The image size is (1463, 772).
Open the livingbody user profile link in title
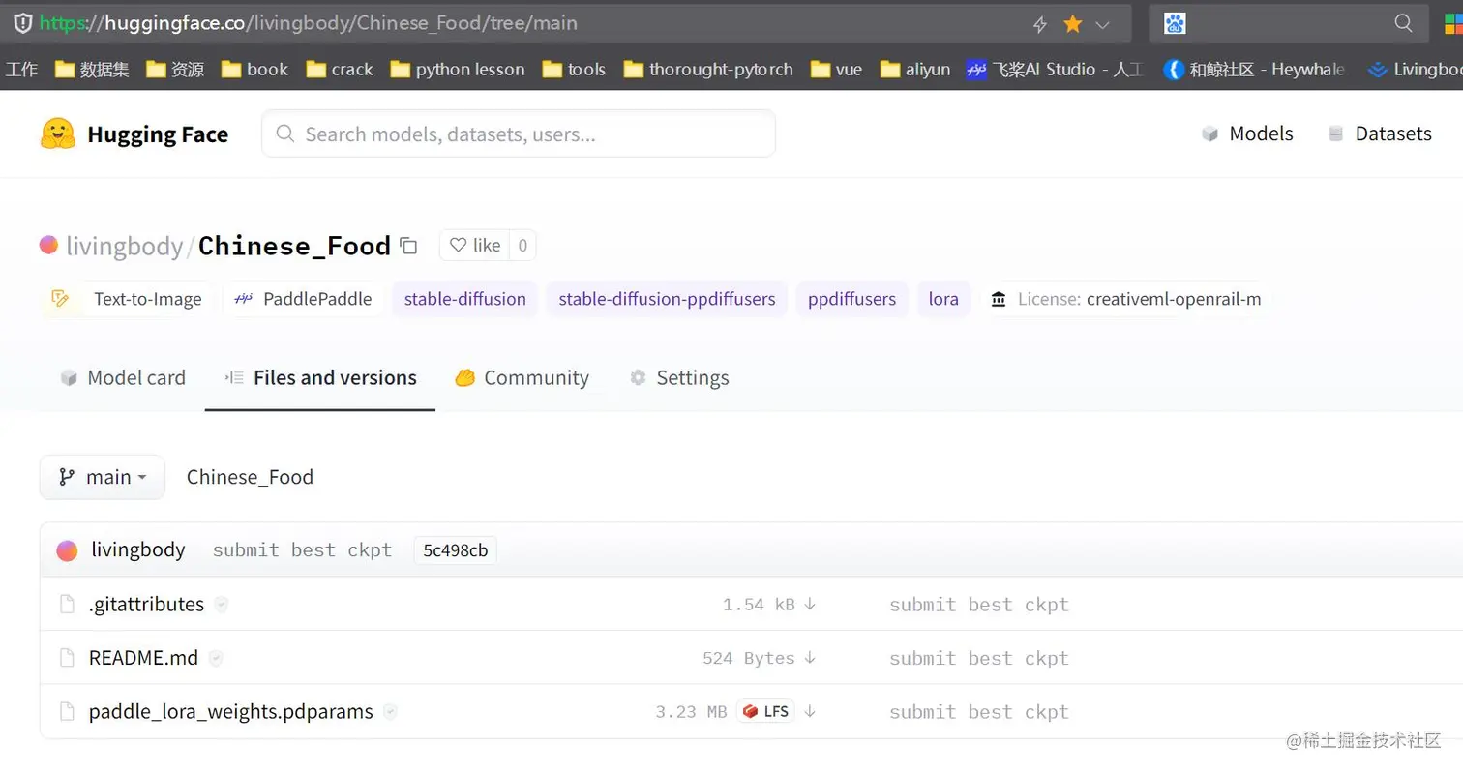tap(124, 246)
